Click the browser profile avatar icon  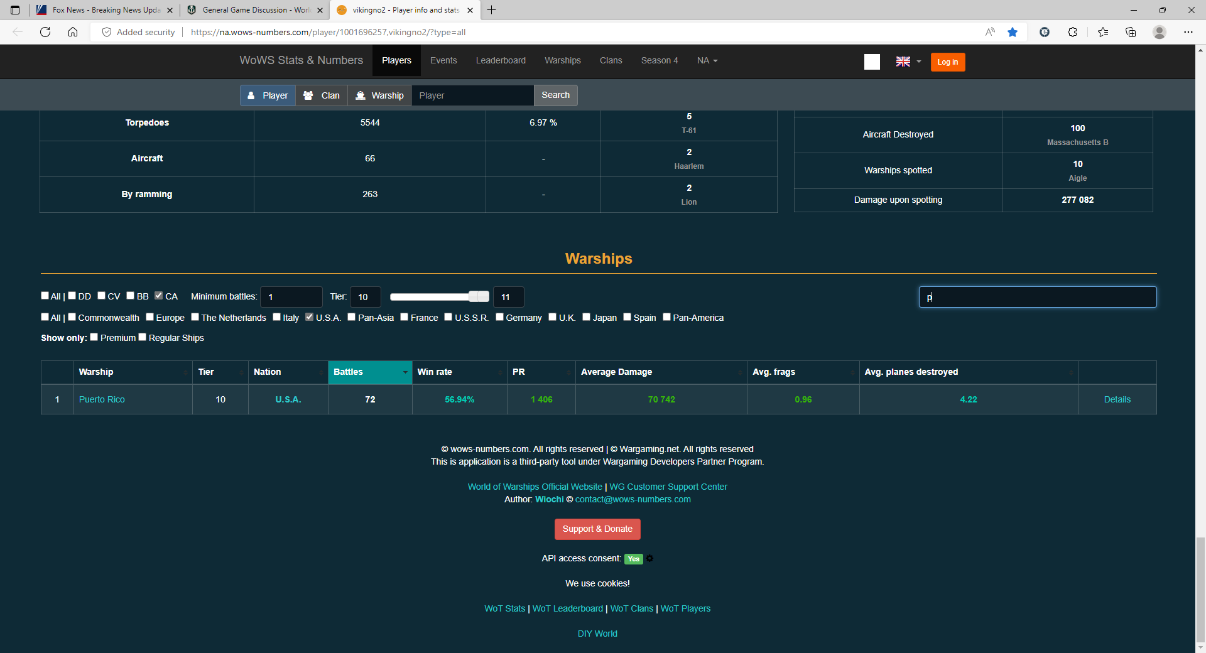[x=1160, y=32]
